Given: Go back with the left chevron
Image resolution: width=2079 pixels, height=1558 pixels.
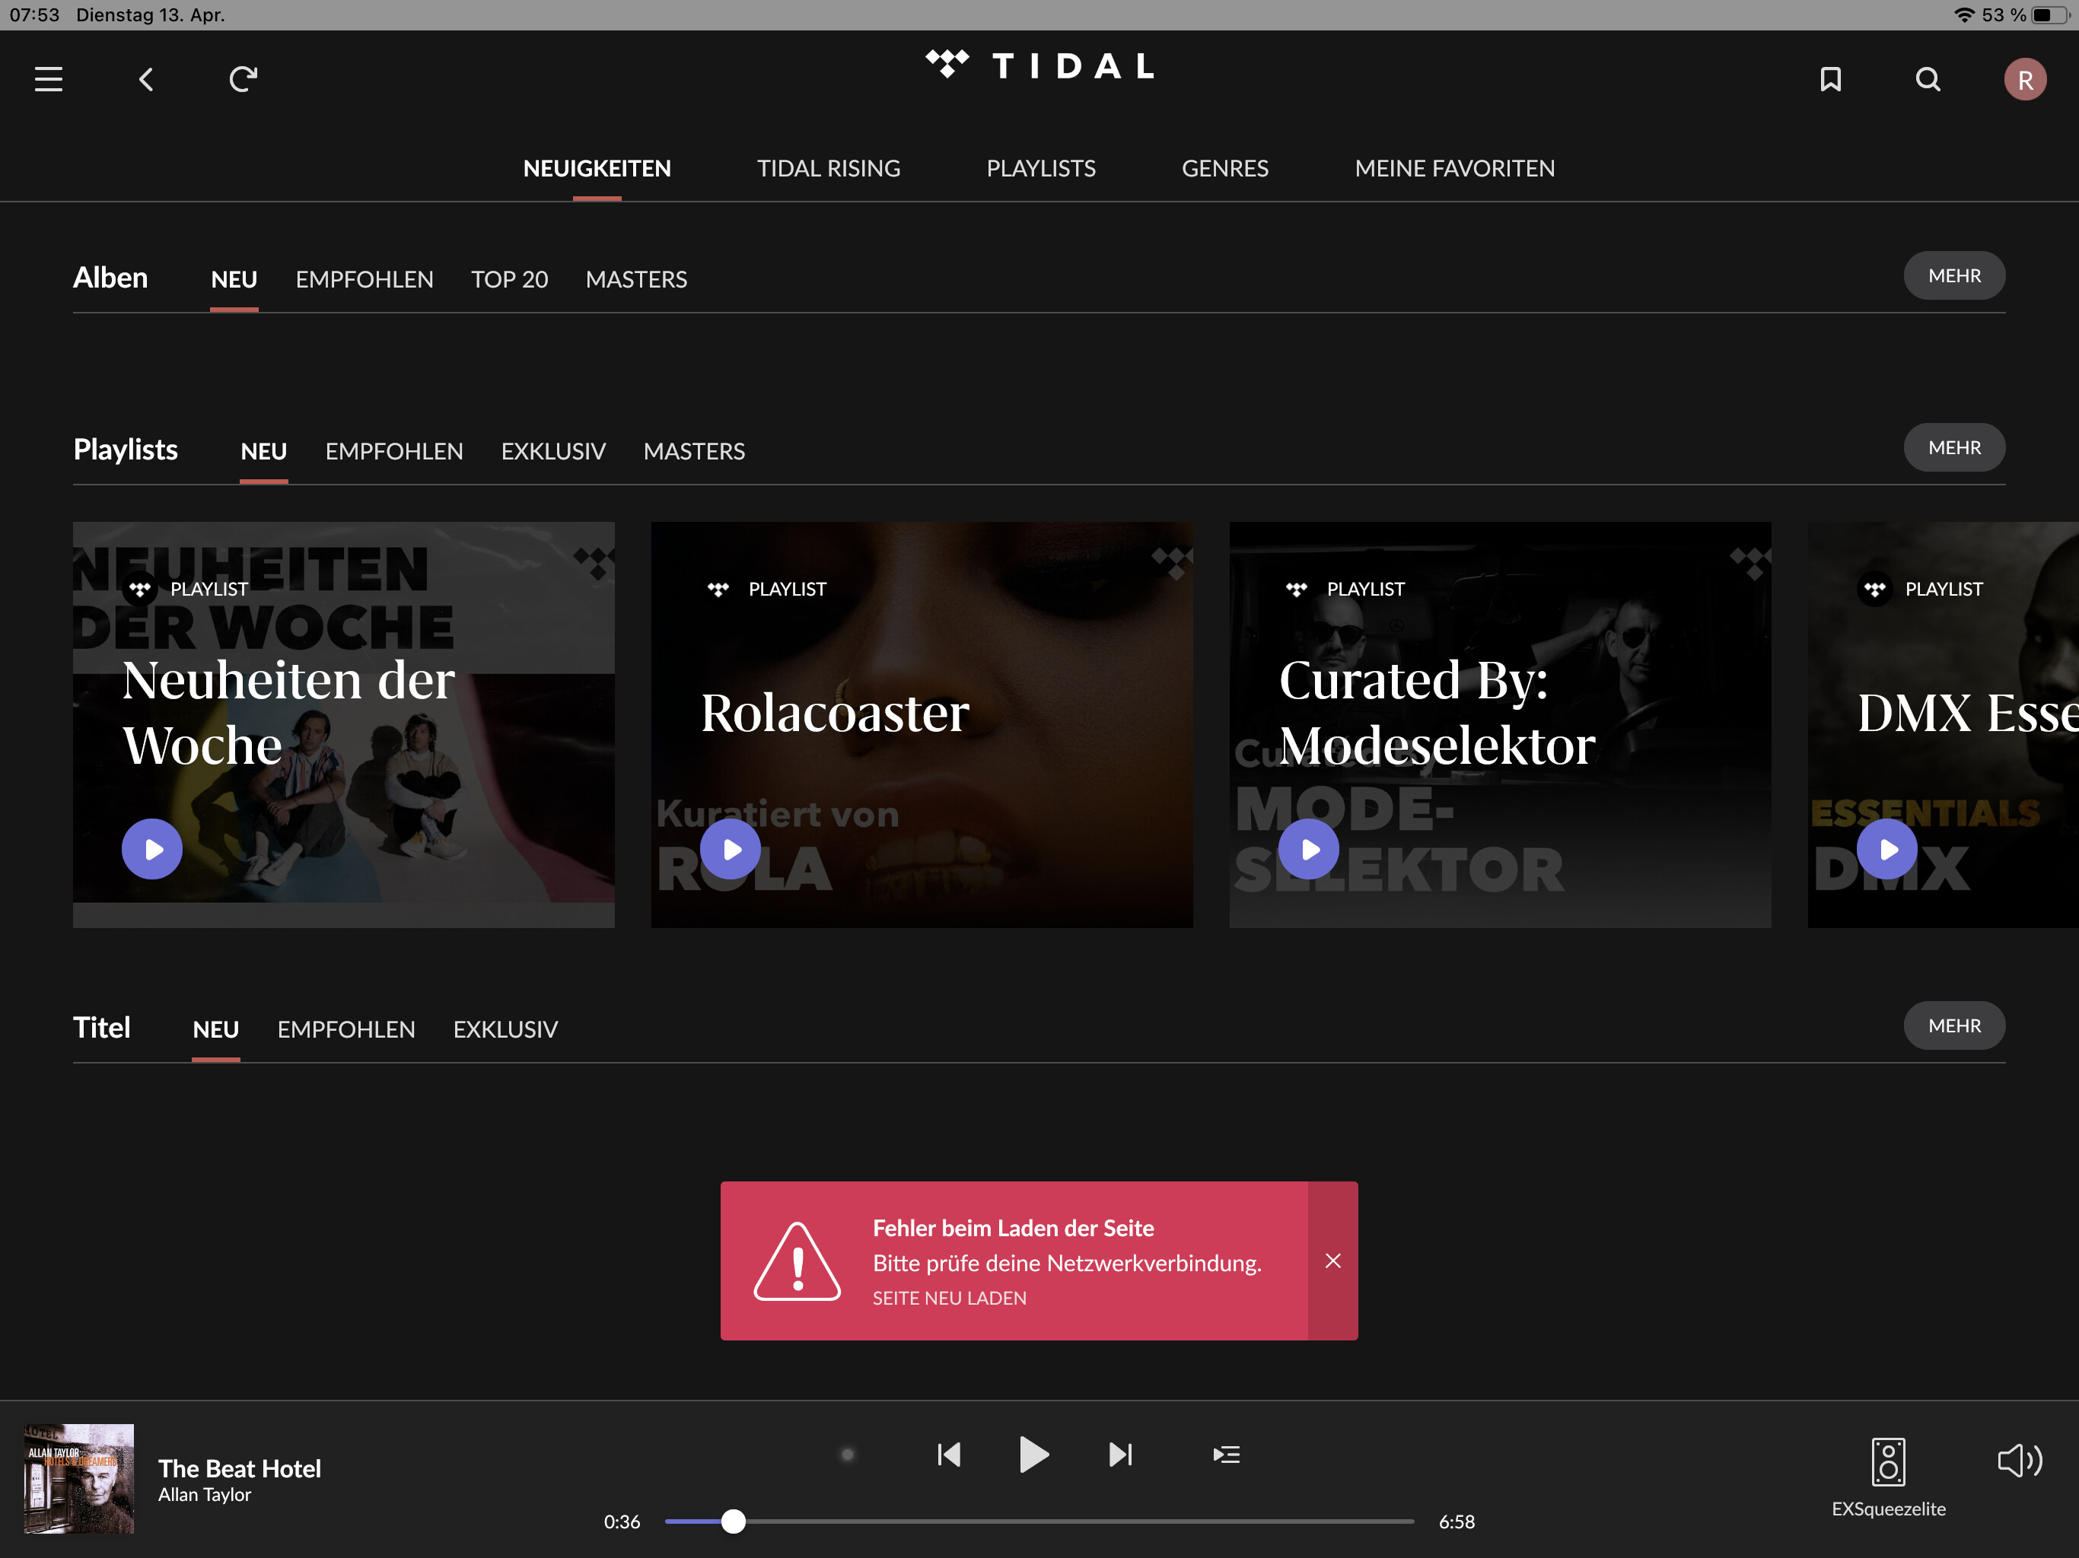Looking at the screenshot, I should click(x=145, y=79).
